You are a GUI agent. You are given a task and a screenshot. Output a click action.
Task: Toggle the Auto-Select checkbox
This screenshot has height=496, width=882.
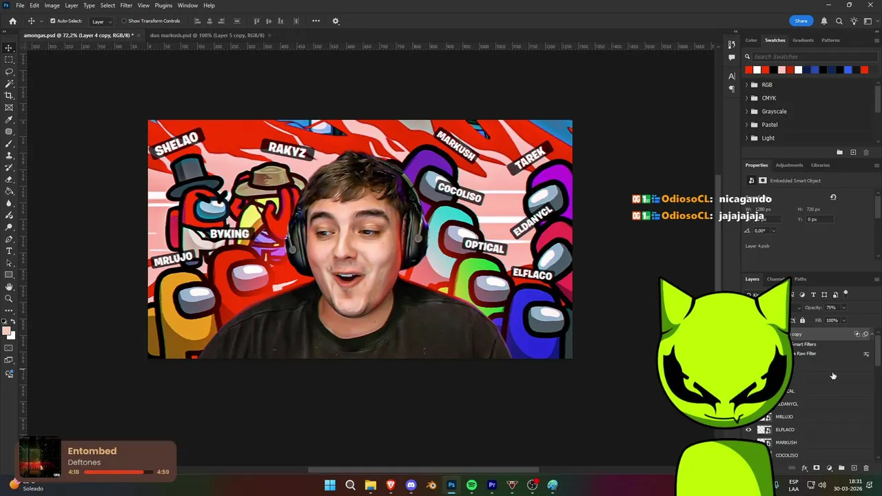[x=52, y=21]
